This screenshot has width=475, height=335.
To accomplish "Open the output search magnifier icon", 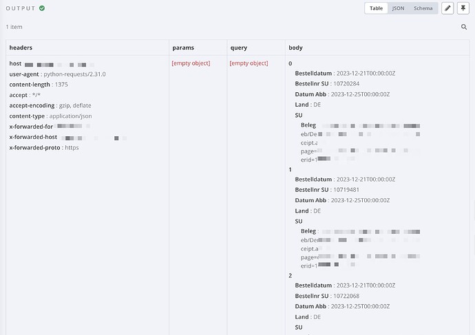I will pyautogui.click(x=464, y=27).
